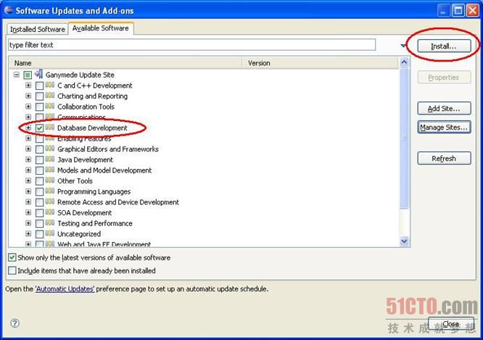Check the Java Development checkbox
Image resolution: width=483 pixels, height=340 pixels.
pos(39,160)
